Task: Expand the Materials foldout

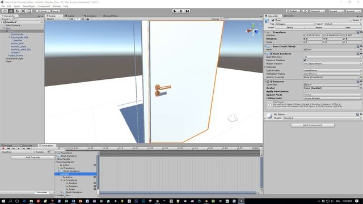Action: click(x=265, y=67)
